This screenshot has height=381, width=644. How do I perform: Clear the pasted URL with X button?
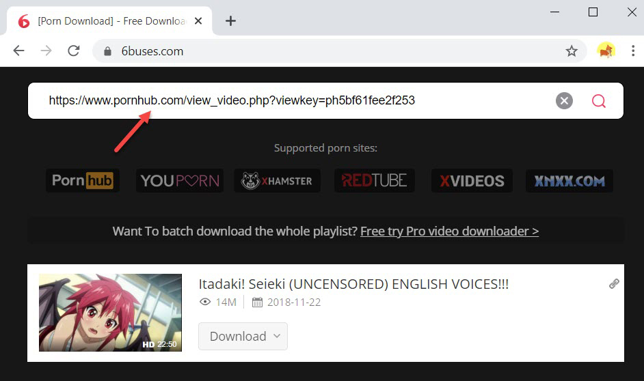(564, 100)
